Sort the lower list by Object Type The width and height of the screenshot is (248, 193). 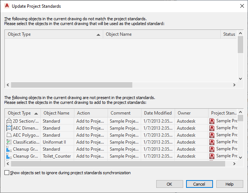22,113
